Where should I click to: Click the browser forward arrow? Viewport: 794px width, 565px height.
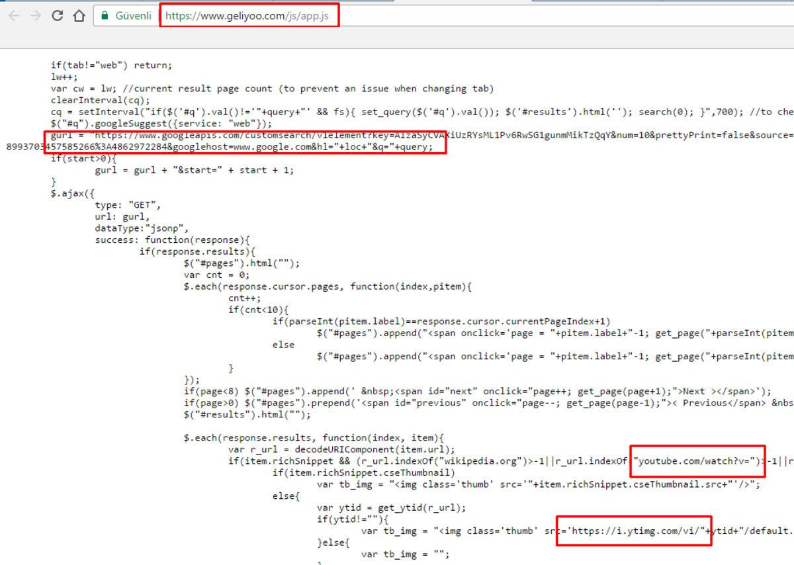35,16
